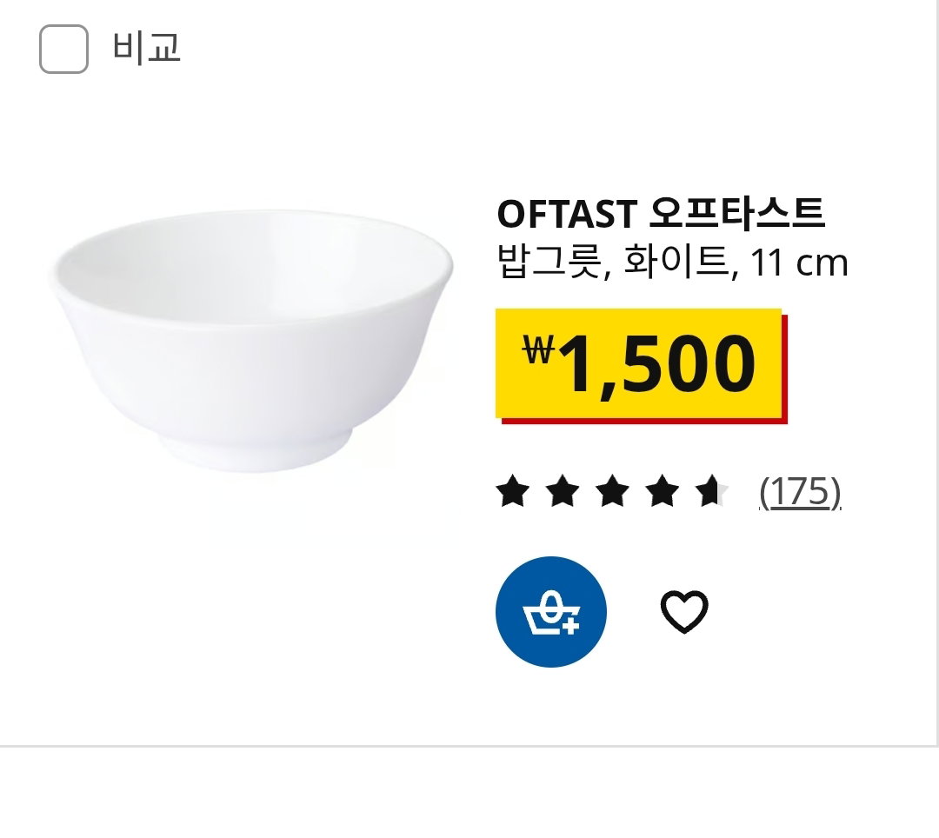The height and width of the screenshot is (838, 939).
Task: Tick the 비교 compare checkbox
Action: [x=63, y=49]
